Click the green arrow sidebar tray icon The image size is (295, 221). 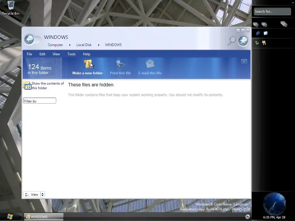257,43
